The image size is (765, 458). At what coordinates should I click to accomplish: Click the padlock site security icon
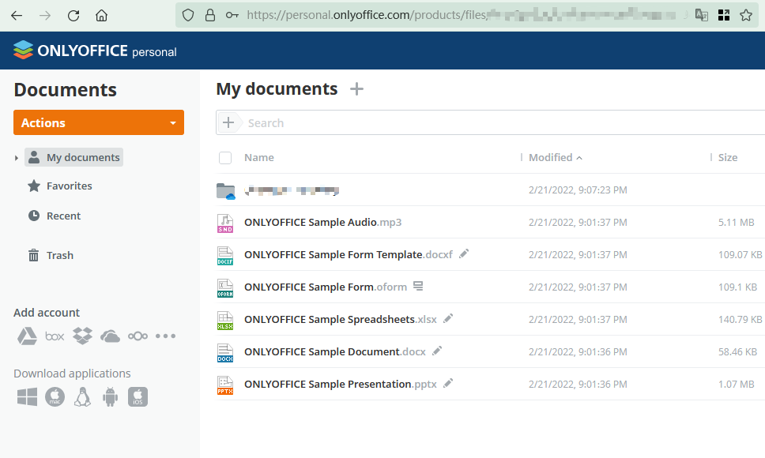click(x=209, y=15)
